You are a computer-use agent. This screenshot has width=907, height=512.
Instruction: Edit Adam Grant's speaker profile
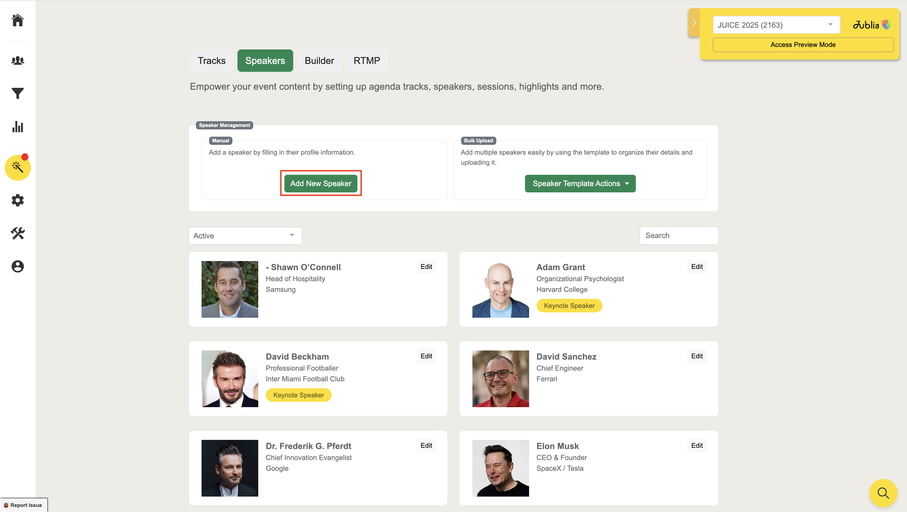tap(696, 267)
